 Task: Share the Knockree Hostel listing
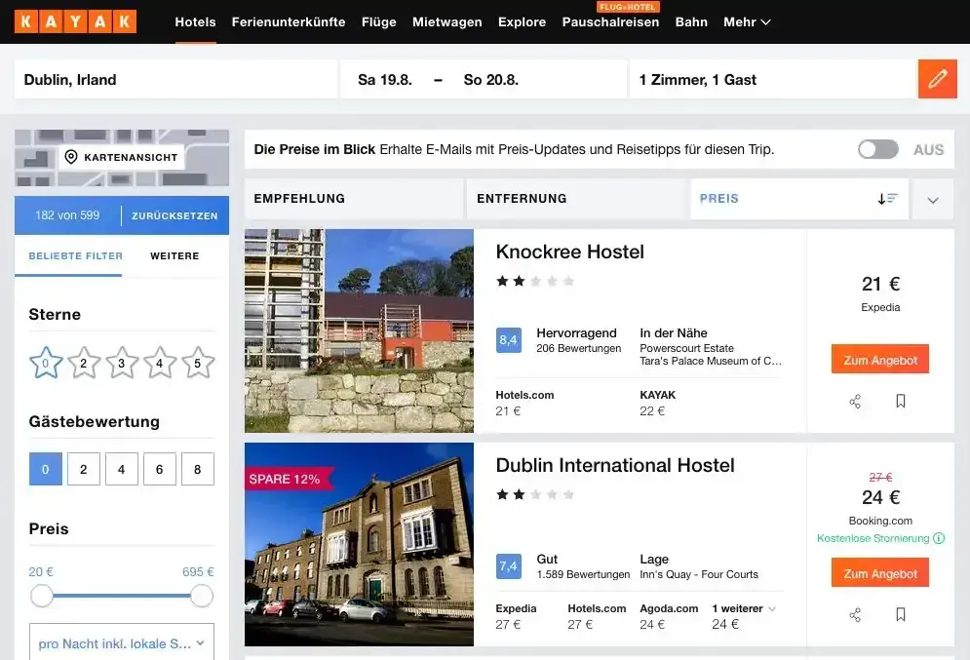point(855,402)
